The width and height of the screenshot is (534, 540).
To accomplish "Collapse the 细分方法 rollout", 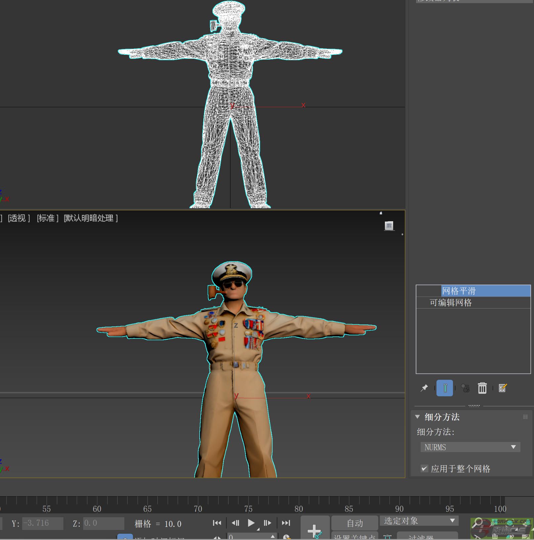I will (442, 417).
